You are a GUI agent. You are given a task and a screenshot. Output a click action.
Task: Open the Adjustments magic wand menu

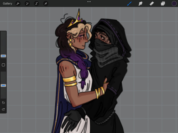pyautogui.click(x=27, y=4)
